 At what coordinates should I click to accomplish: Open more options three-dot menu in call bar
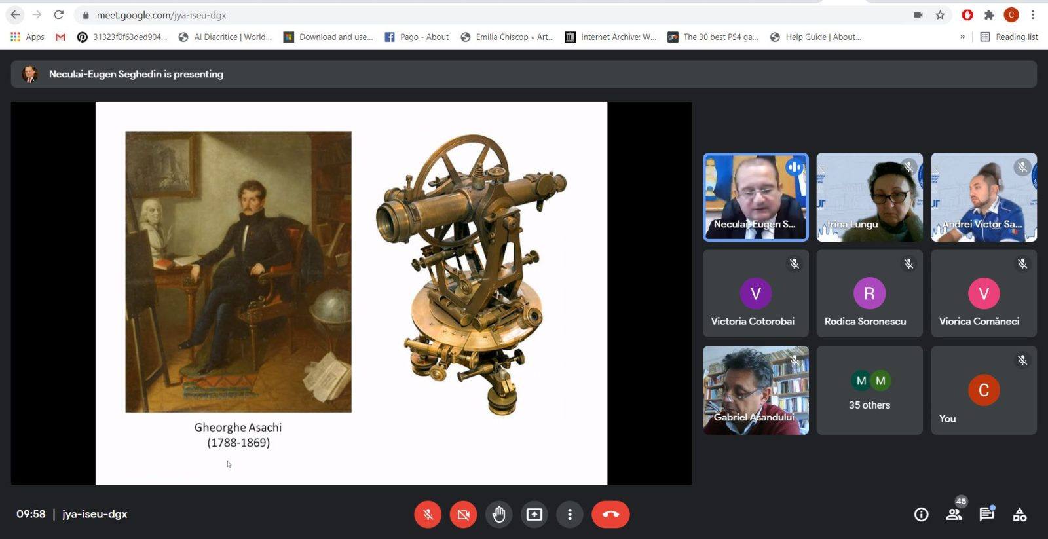(570, 515)
